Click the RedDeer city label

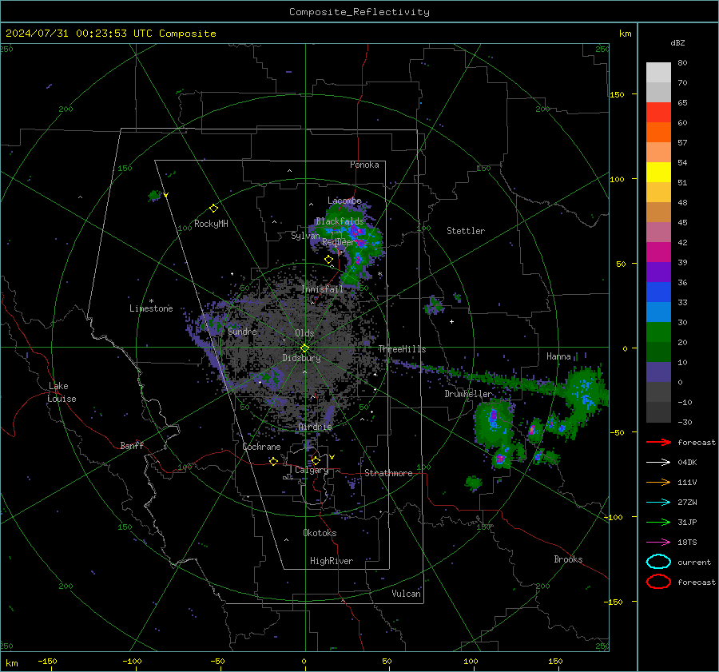point(338,242)
